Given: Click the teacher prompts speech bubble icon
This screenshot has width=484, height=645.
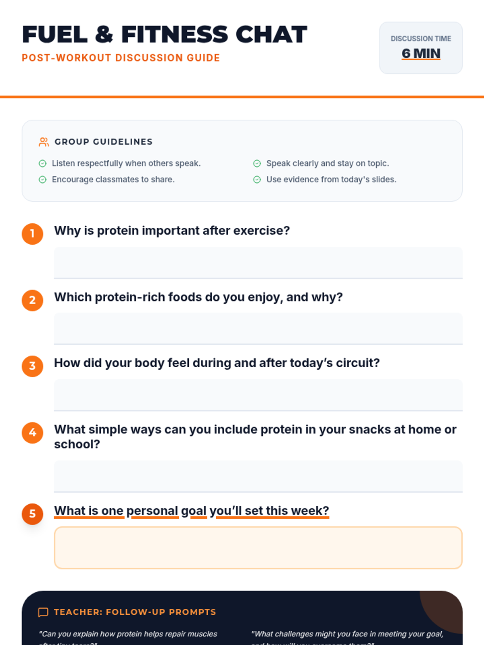Looking at the screenshot, I should tap(43, 612).
